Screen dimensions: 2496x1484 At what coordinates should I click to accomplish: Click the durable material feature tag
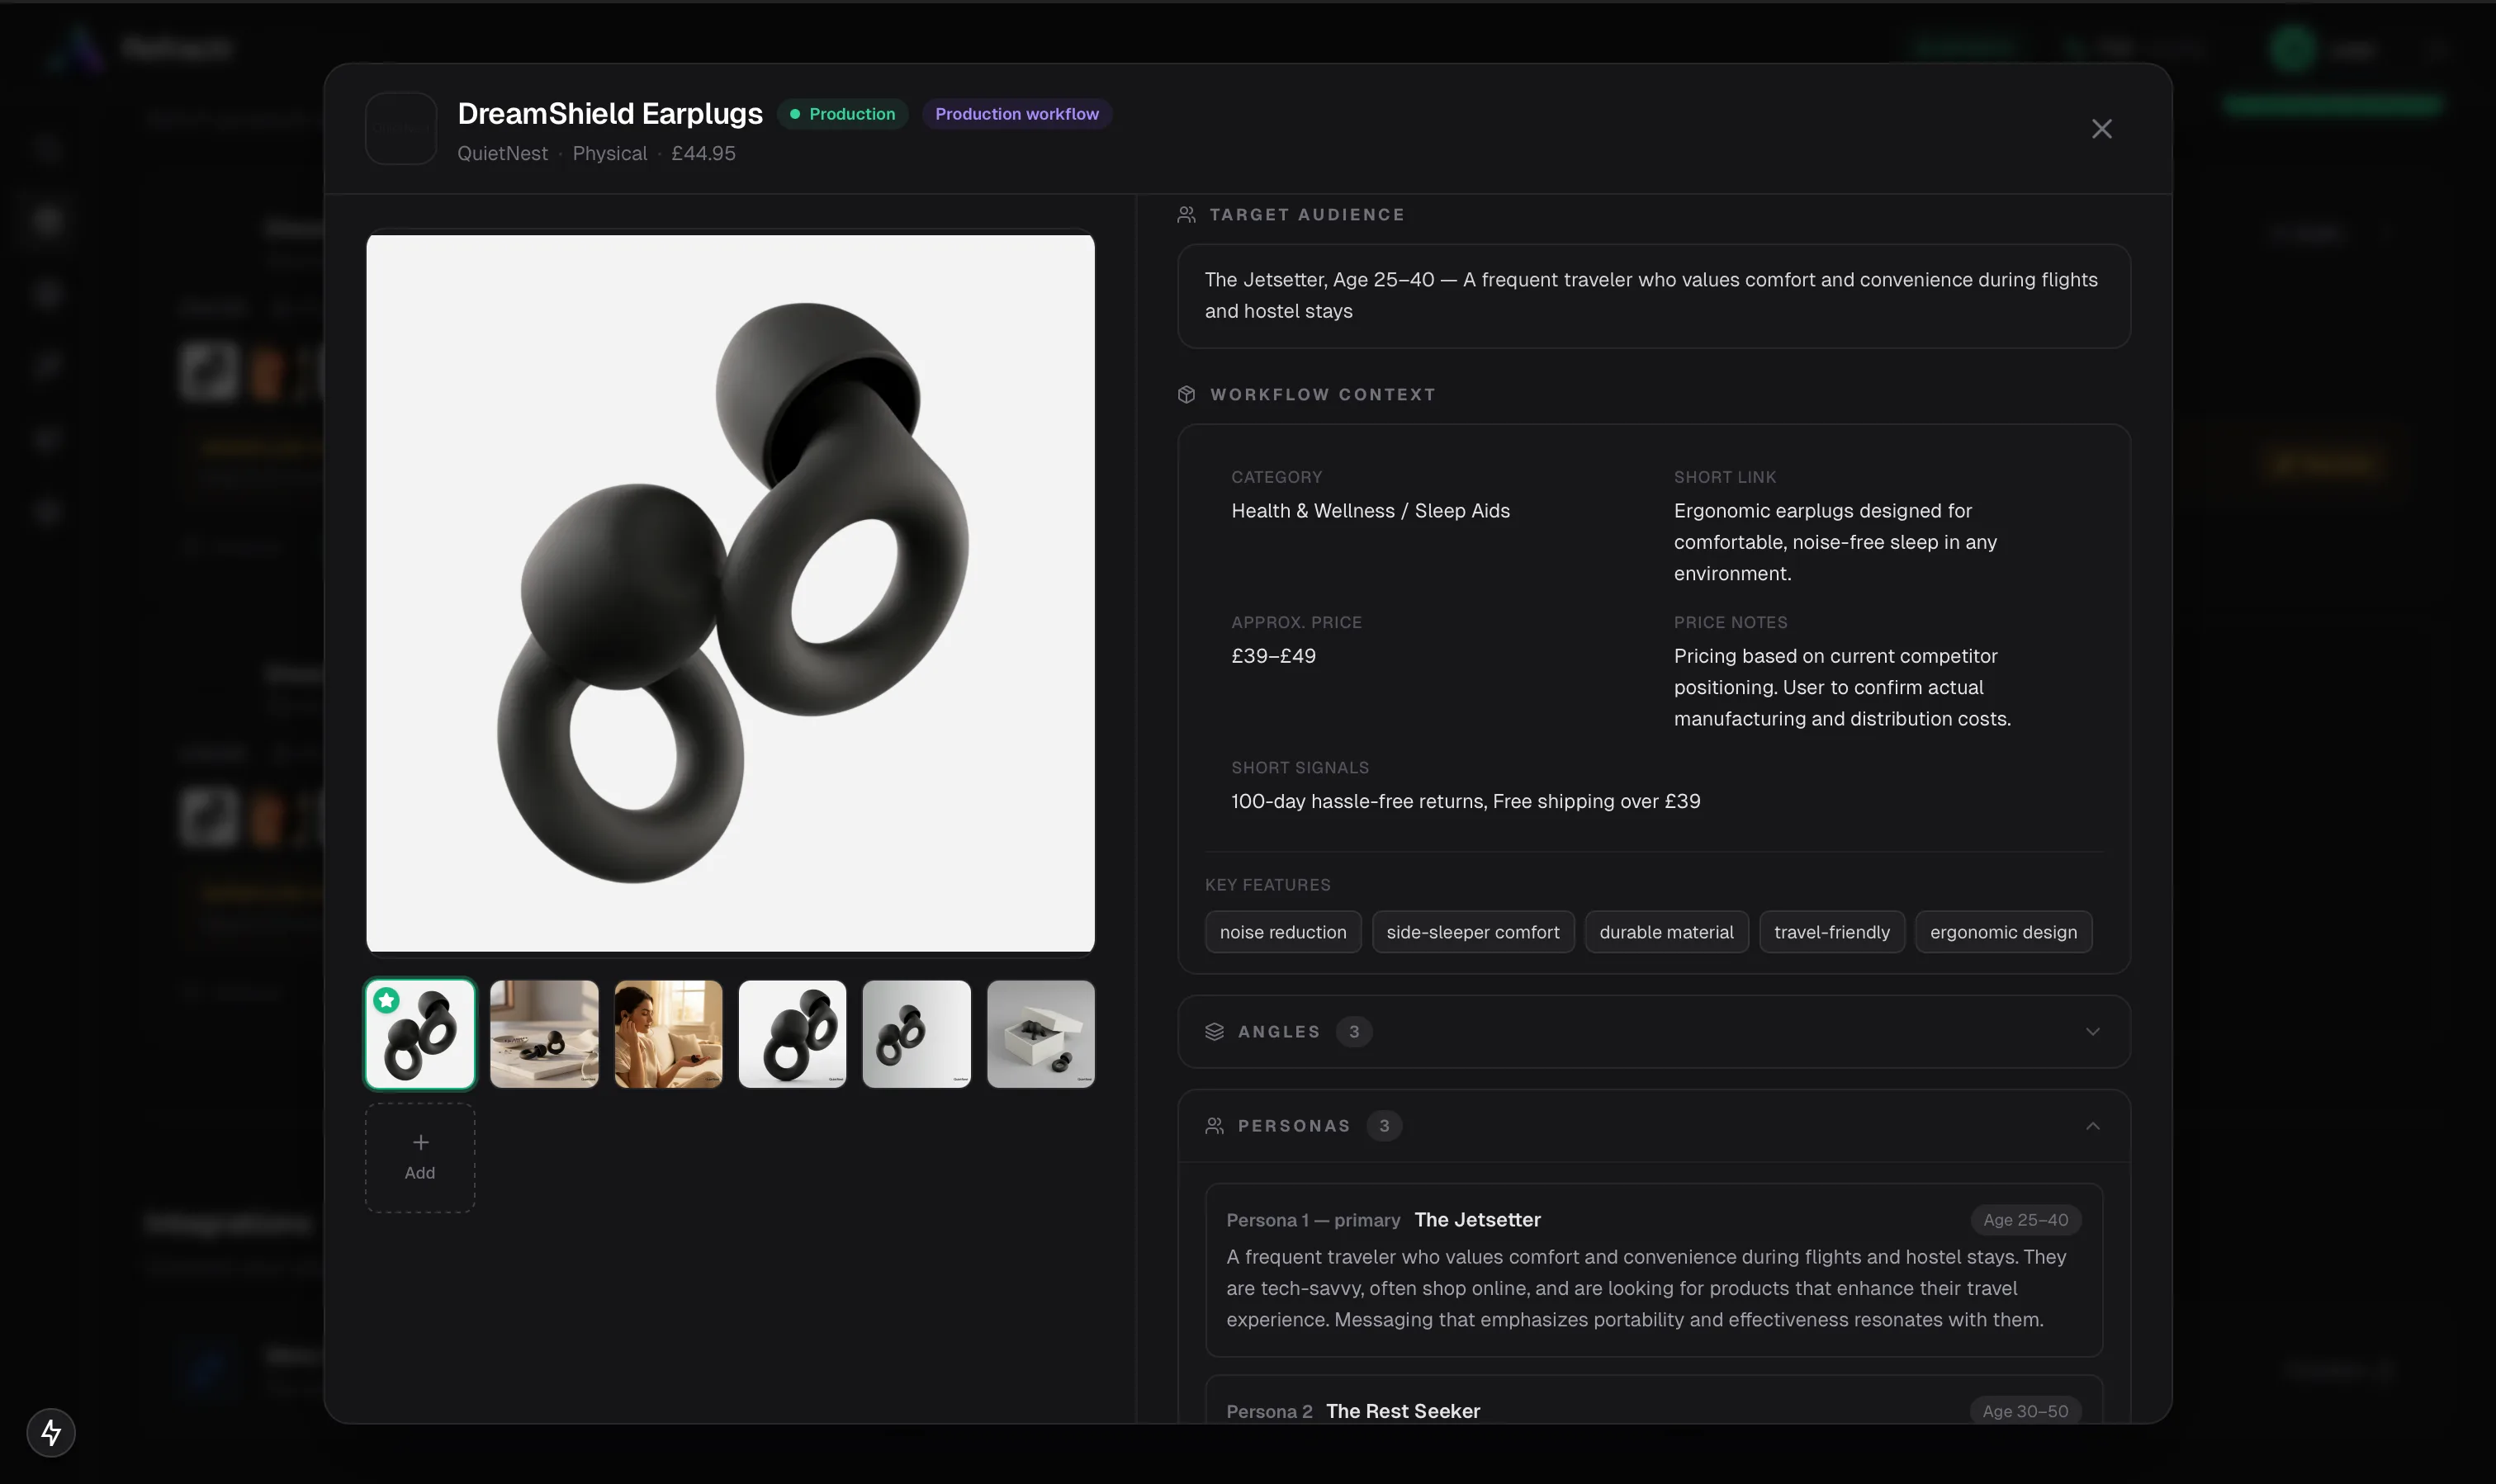click(1667, 932)
